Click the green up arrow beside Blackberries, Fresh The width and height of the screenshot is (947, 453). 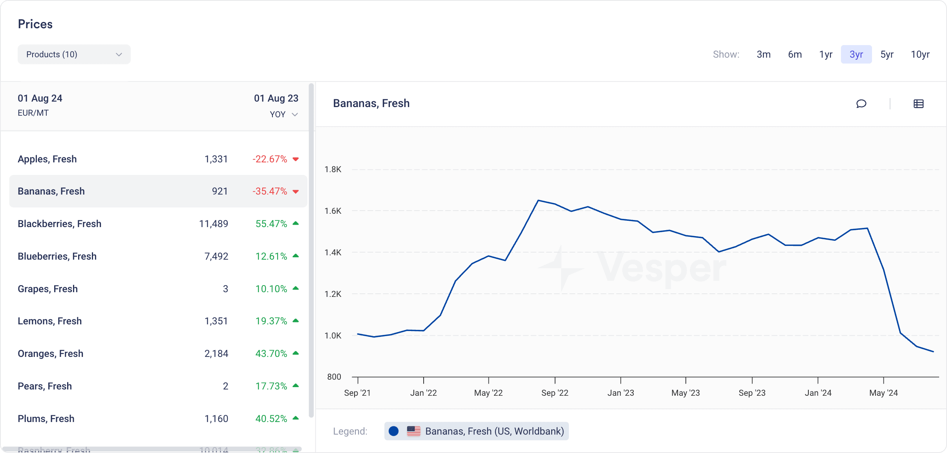coord(296,224)
